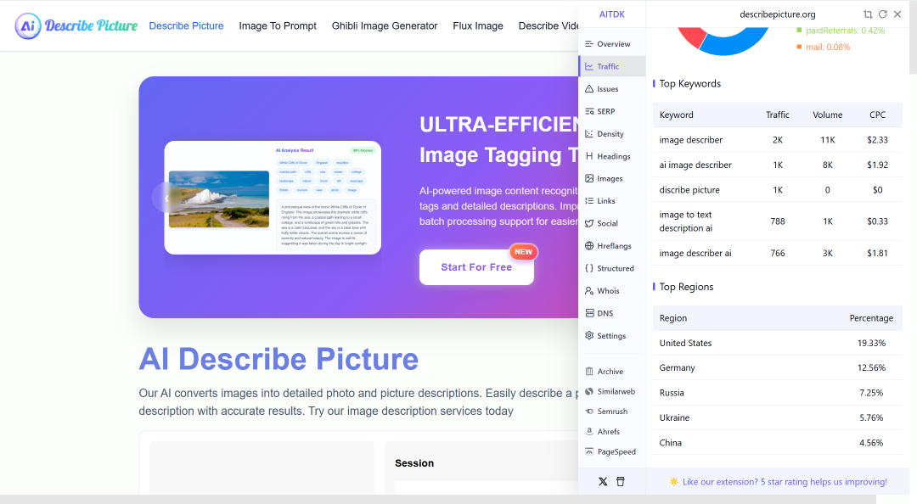Click the mail: 0.08% legend entry

coord(824,47)
